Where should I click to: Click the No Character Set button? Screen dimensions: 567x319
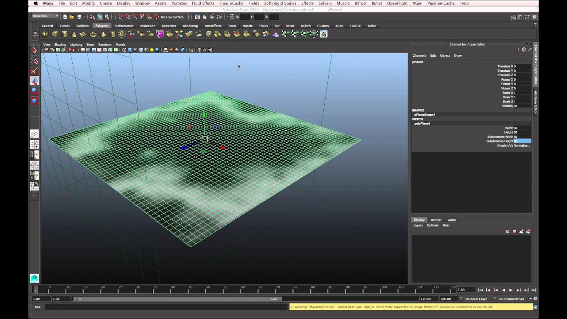pos(511,299)
